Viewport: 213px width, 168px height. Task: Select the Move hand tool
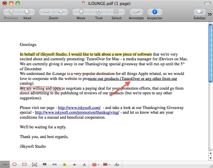pos(81,12)
